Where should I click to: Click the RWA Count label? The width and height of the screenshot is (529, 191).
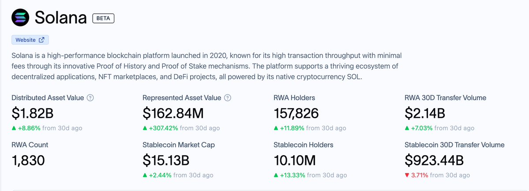coord(30,145)
